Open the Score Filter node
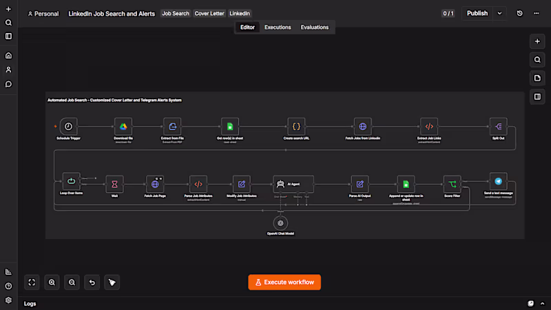 point(452,184)
